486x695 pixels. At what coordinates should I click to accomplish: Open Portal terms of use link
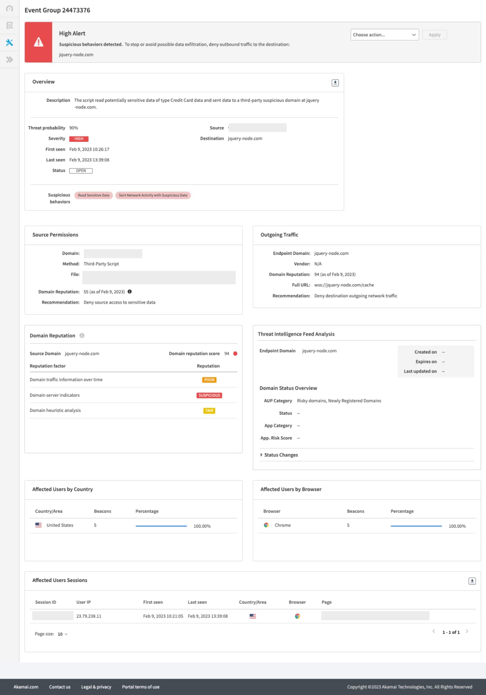click(141, 687)
